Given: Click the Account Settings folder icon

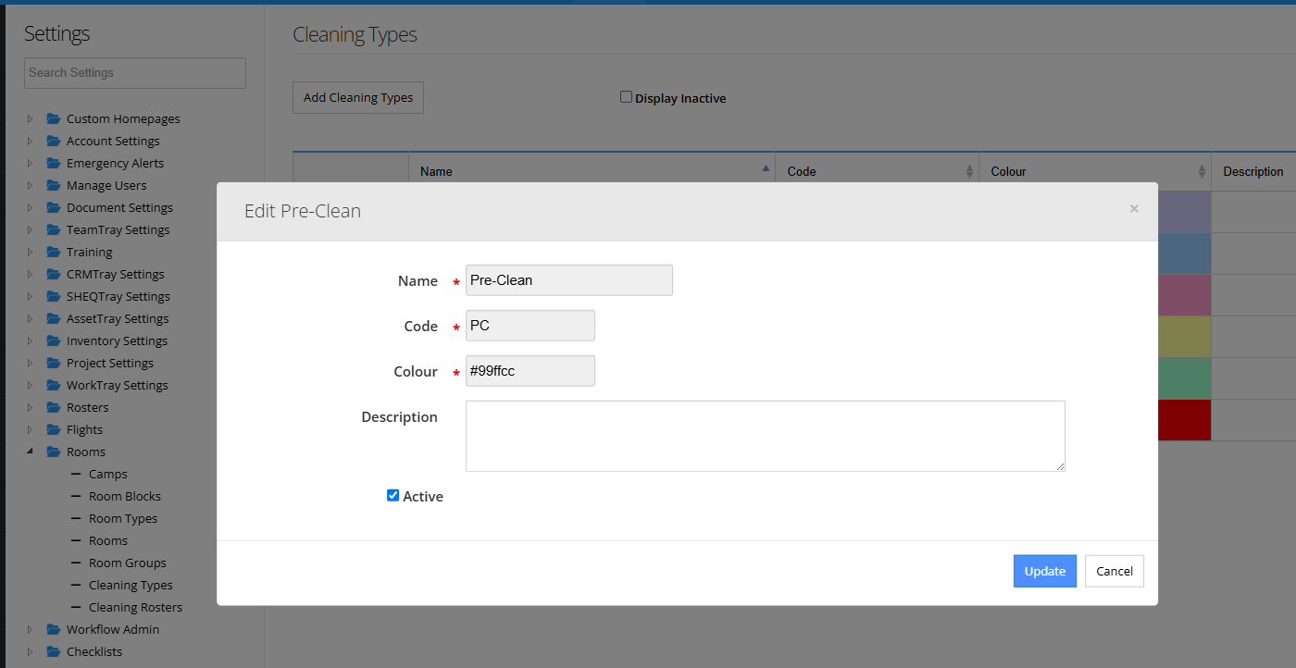Looking at the screenshot, I should coord(54,141).
